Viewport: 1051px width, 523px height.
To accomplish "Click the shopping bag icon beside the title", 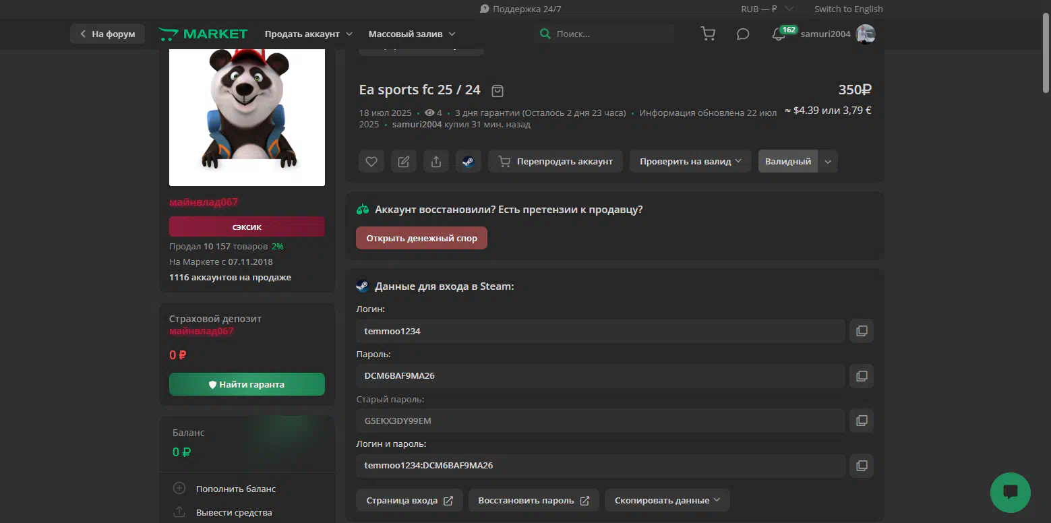I will tap(498, 90).
